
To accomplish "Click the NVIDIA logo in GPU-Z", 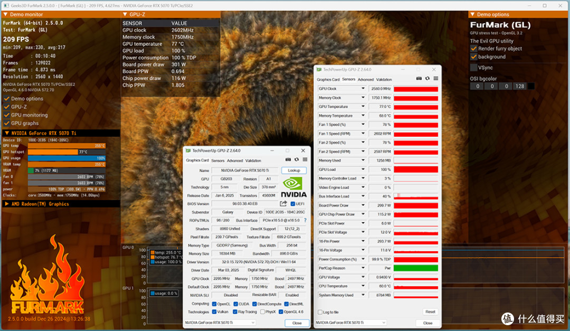I will point(294,187).
